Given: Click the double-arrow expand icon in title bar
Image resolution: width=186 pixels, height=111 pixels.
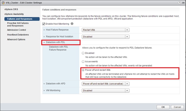Looking at the screenshot, I should (183, 3).
